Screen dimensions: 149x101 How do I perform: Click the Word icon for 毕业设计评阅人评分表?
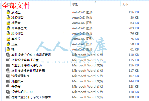8,65
